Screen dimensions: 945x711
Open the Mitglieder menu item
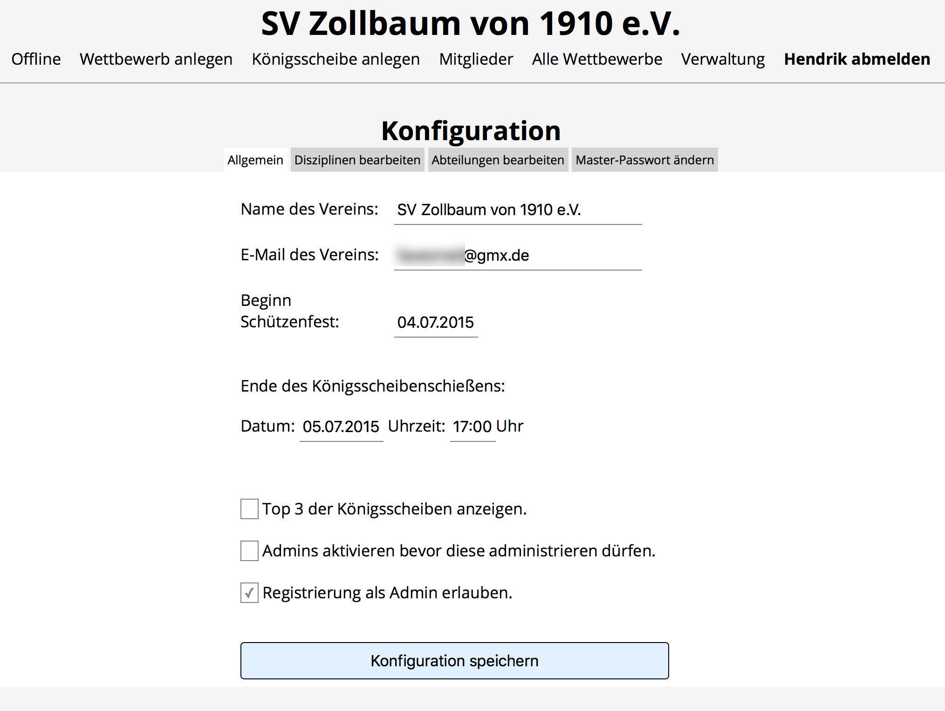pyautogui.click(x=476, y=59)
